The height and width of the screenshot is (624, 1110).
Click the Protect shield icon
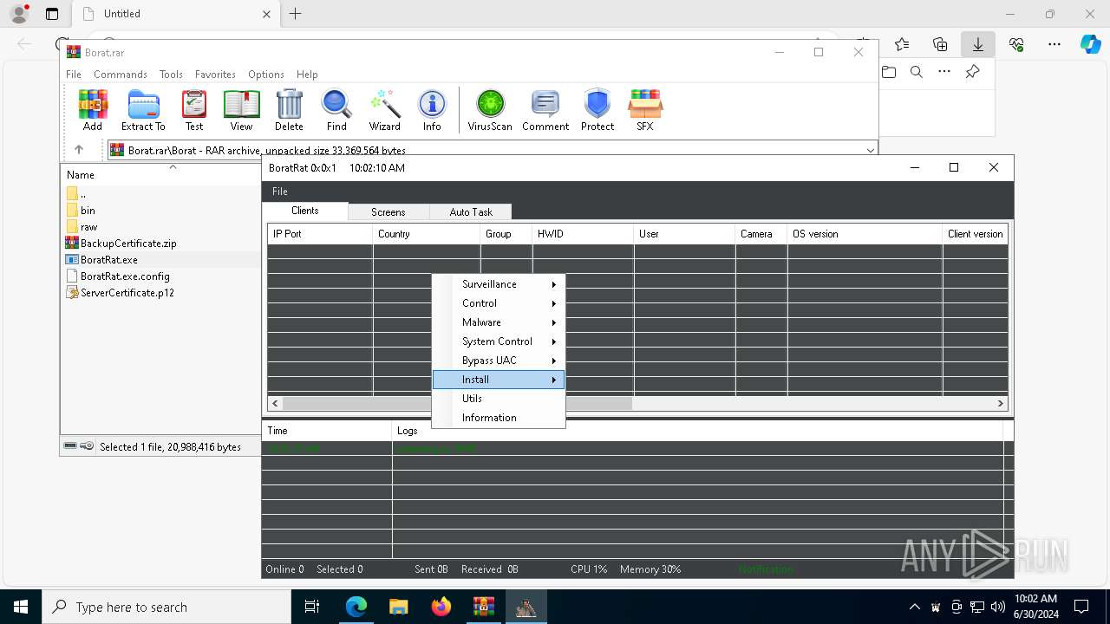click(x=597, y=110)
